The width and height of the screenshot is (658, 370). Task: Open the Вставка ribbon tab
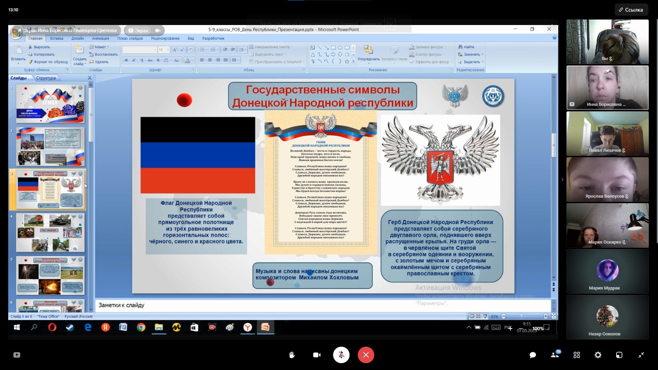[57, 38]
